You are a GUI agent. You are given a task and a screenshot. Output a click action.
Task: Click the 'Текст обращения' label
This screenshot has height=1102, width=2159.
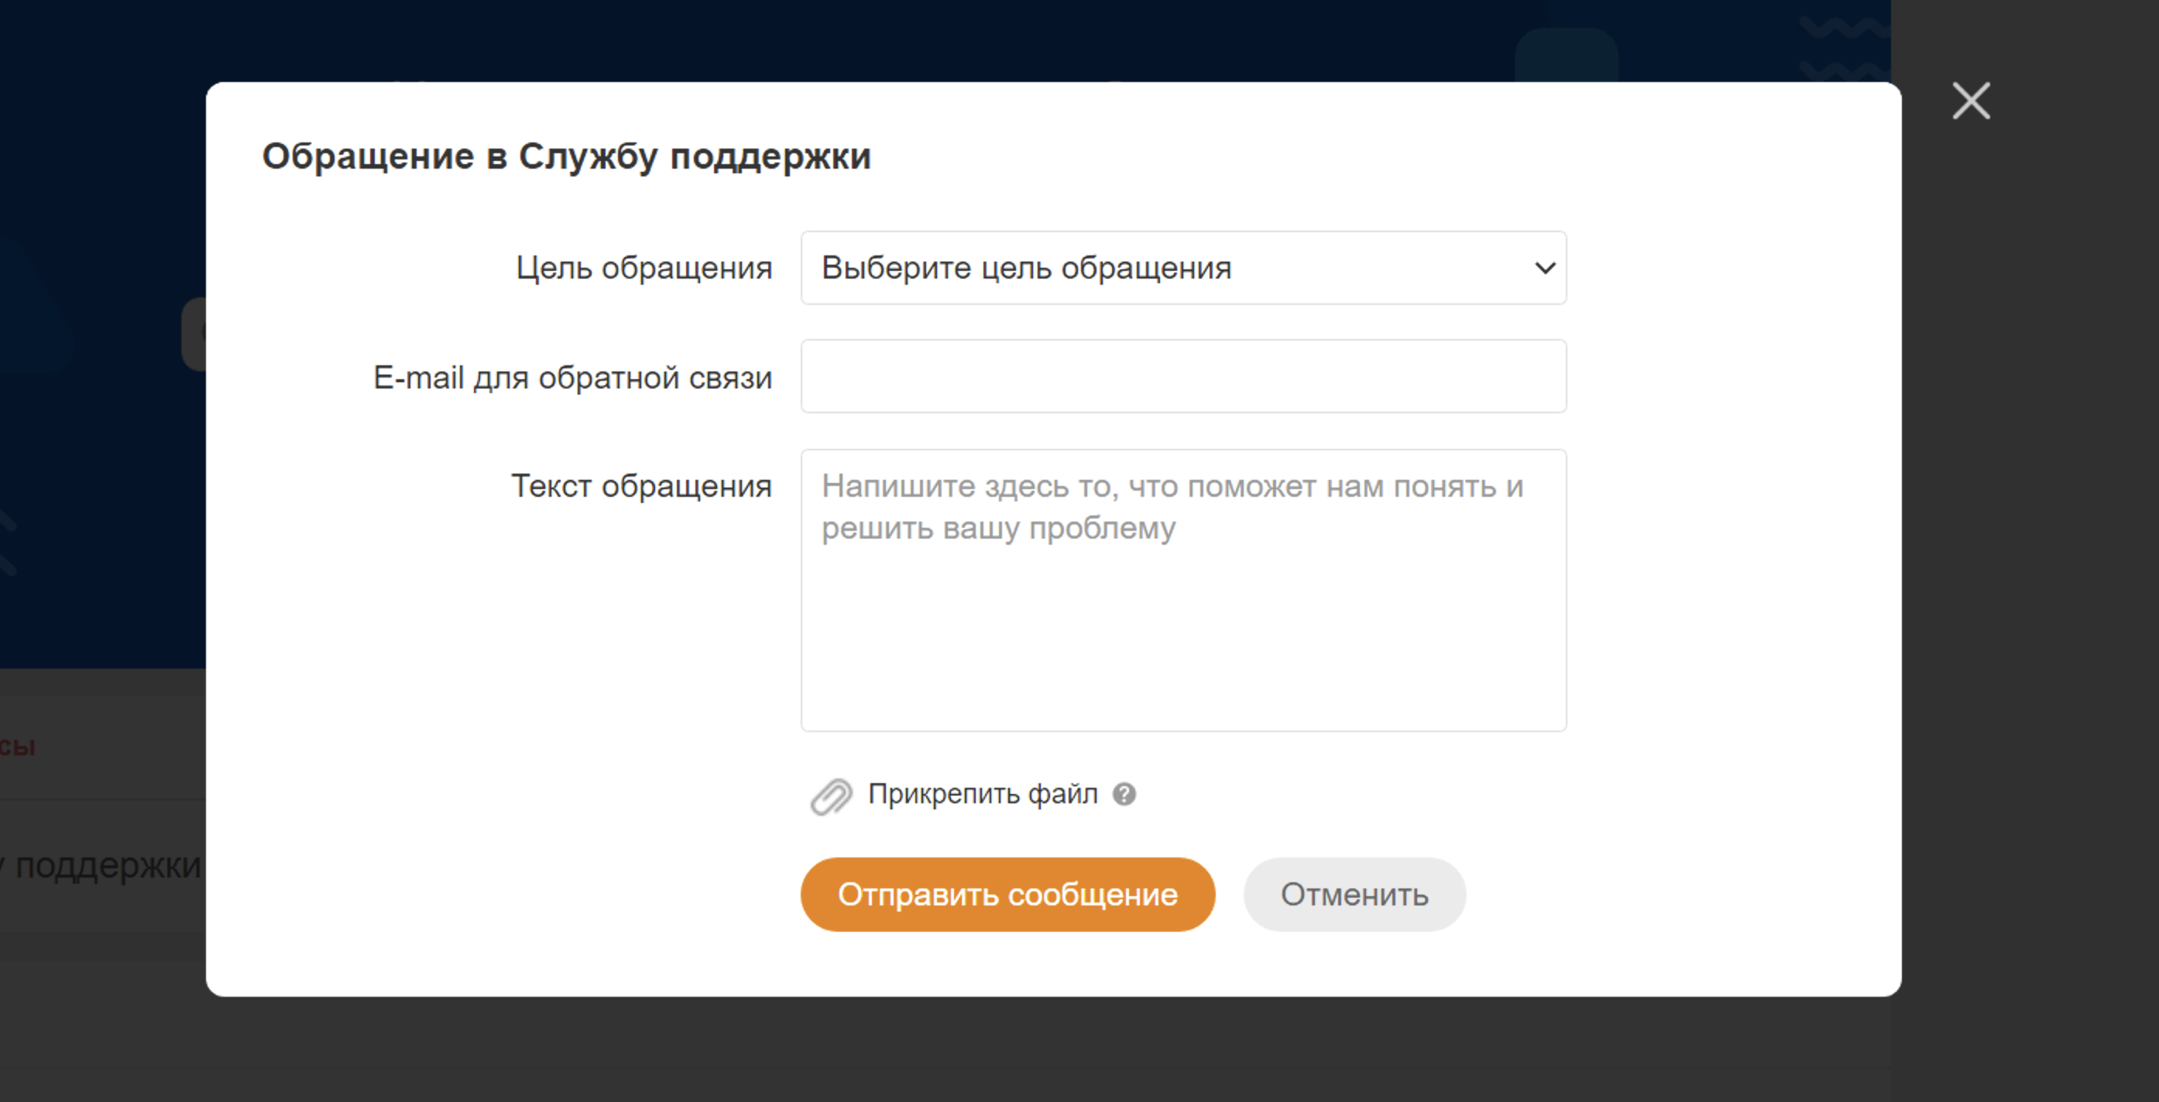(x=641, y=486)
